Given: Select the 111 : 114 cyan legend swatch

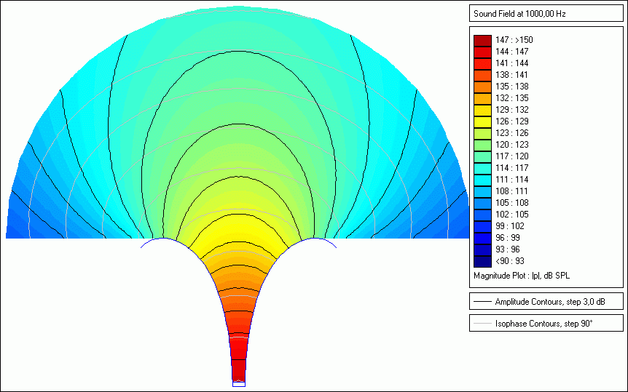Looking at the screenshot, I should tap(482, 180).
